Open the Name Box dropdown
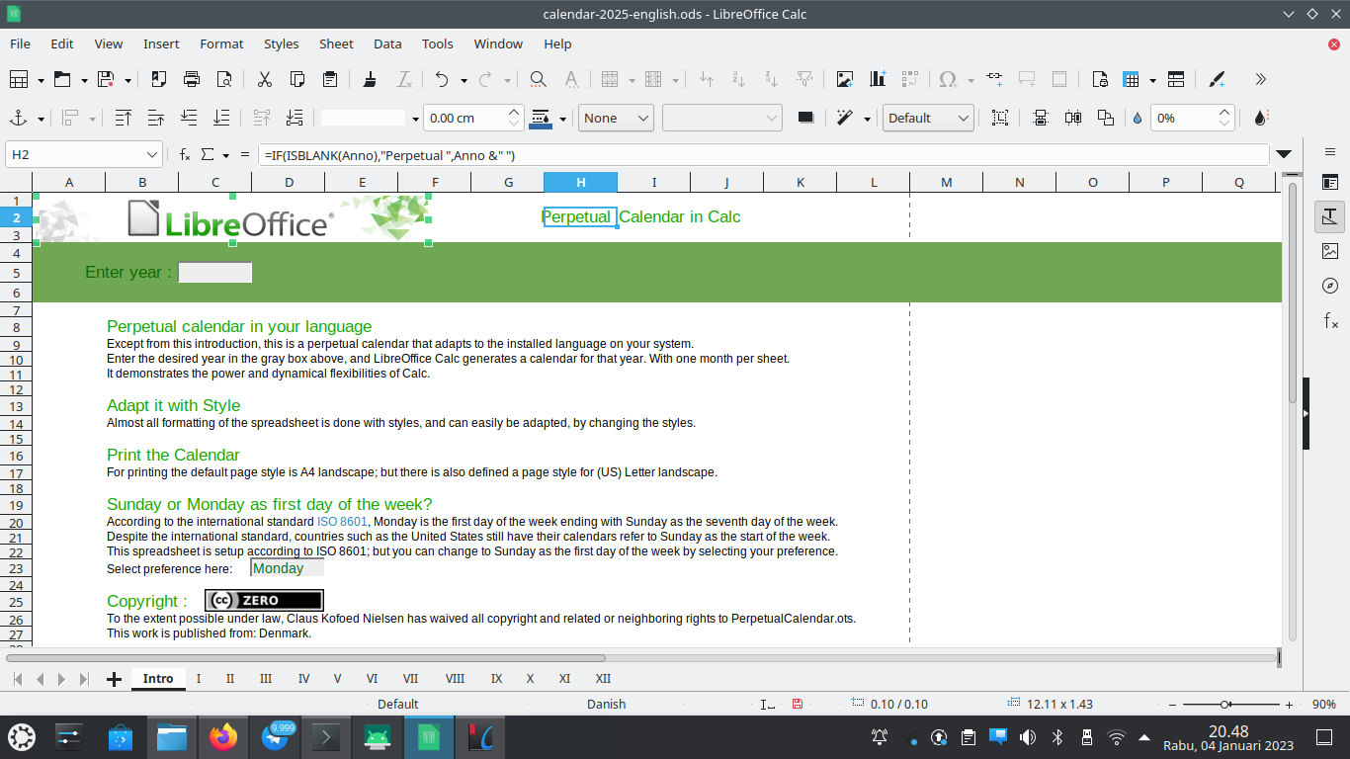Image resolution: width=1350 pixels, height=759 pixels. tap(152, 154)
